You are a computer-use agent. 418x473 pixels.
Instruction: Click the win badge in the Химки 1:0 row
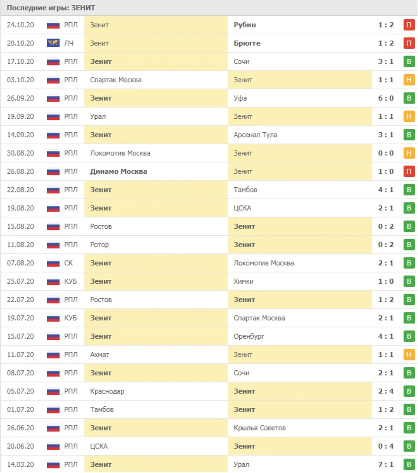(x=409, y=281)
